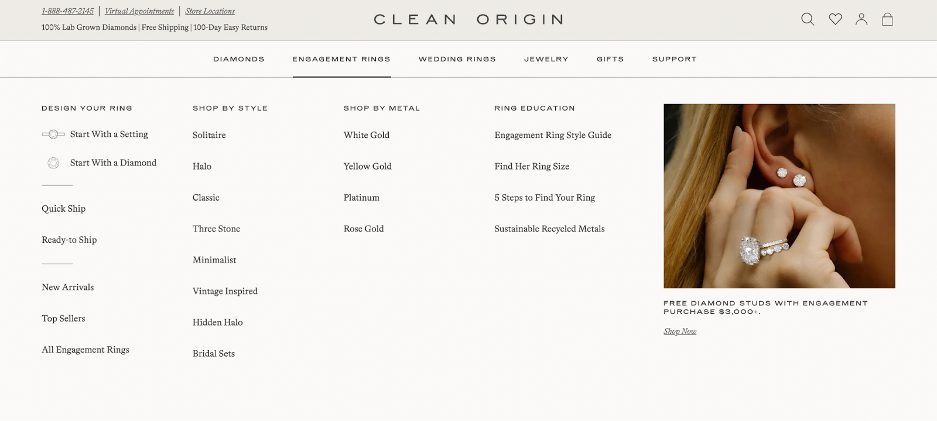Open the account profile icon
Screen dimensions: 937x421
coord(861,19)
